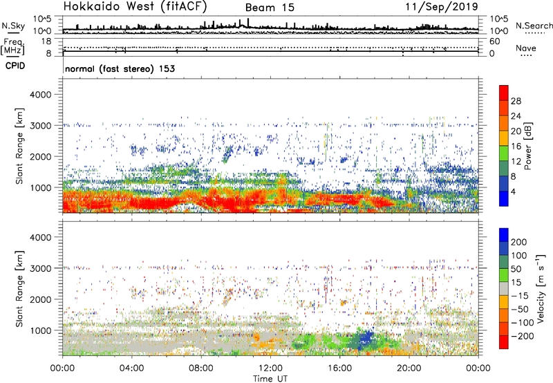The height and width of the screenshot is (383, 553).
Task: Click the 'Power [dB]' colorbar label
Action: point(528,146)
